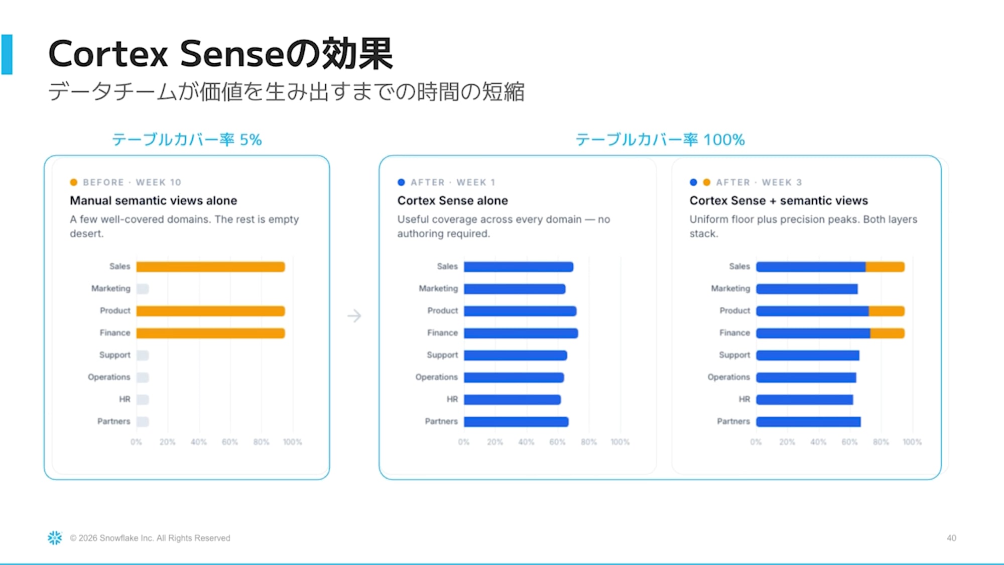
Task: Click the blue Sales bar in the Week 1 chart
Action: [519, 267]
